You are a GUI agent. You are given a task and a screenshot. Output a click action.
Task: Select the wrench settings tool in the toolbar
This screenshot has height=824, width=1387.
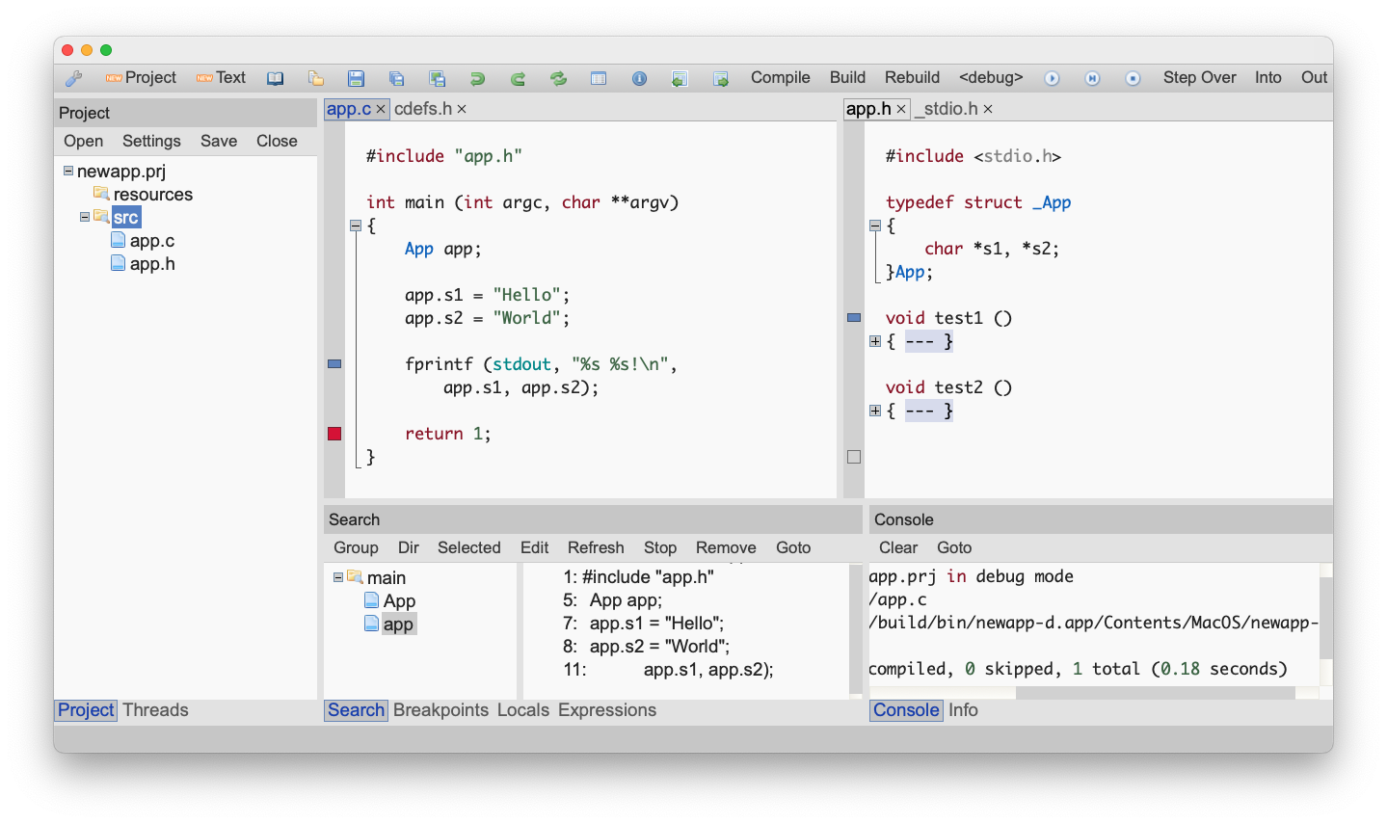coord(74,78)
